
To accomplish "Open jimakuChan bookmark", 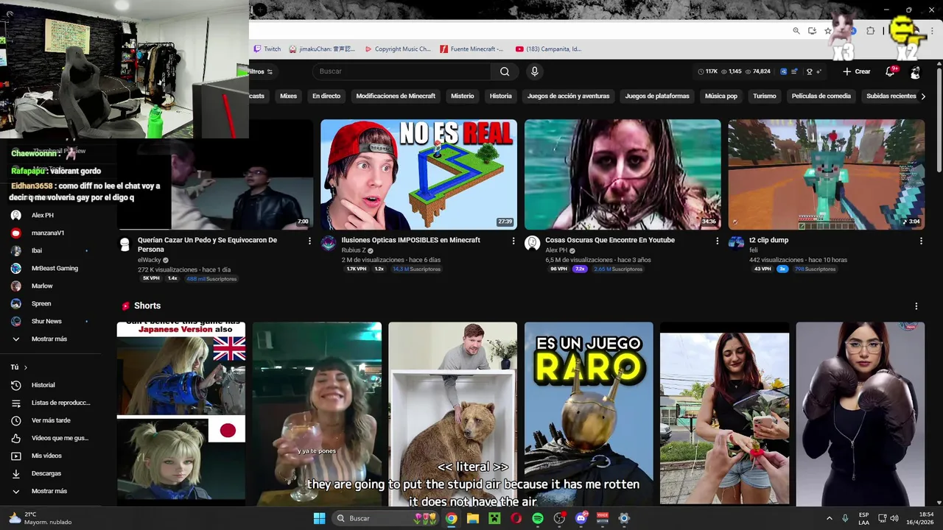I will pos(322,49).
